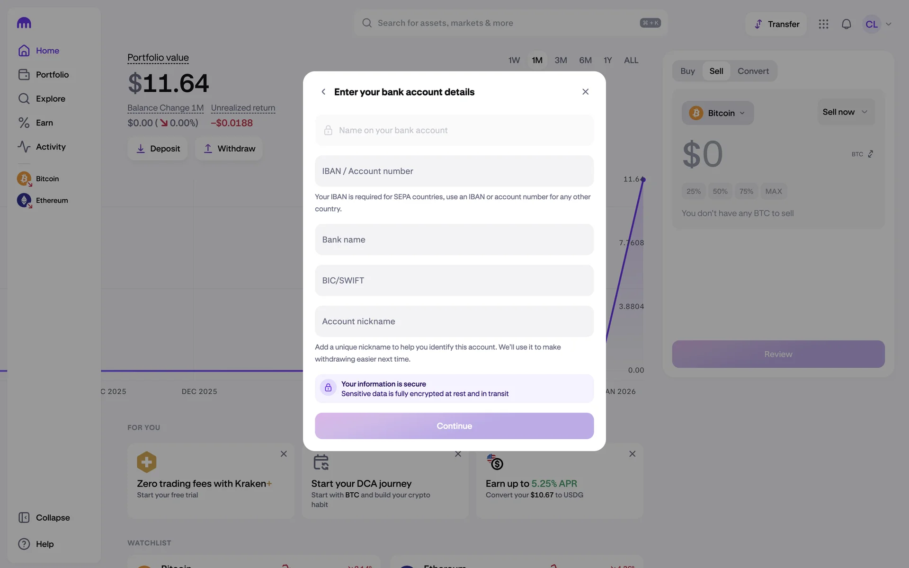Open the notifications bell

pos(846,24)
